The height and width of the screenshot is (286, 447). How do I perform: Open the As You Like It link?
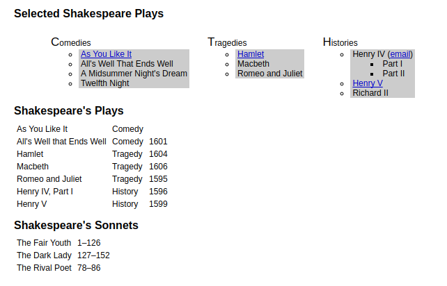click(106, 54)
